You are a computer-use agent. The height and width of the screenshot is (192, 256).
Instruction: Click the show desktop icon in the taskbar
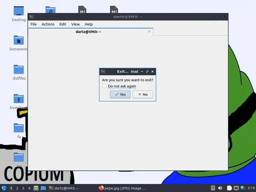coord(43,188)
